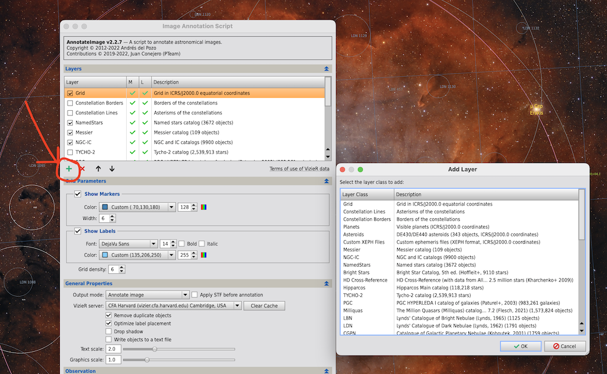
Task: Move layer up with the up arrow
Action: pyautogui.click(x=98, y=169)
